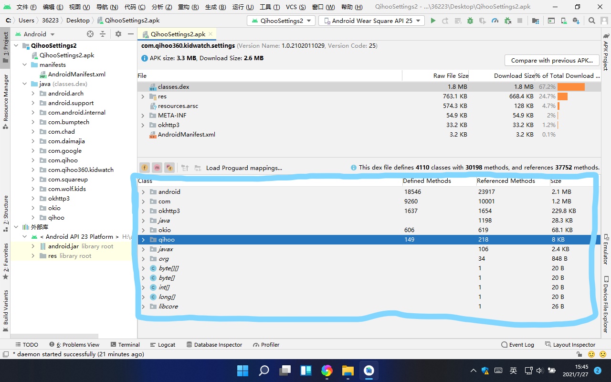Open the 文件 (F) menu
The width and height of the screenshot is (611, 382).
[26, 7]
